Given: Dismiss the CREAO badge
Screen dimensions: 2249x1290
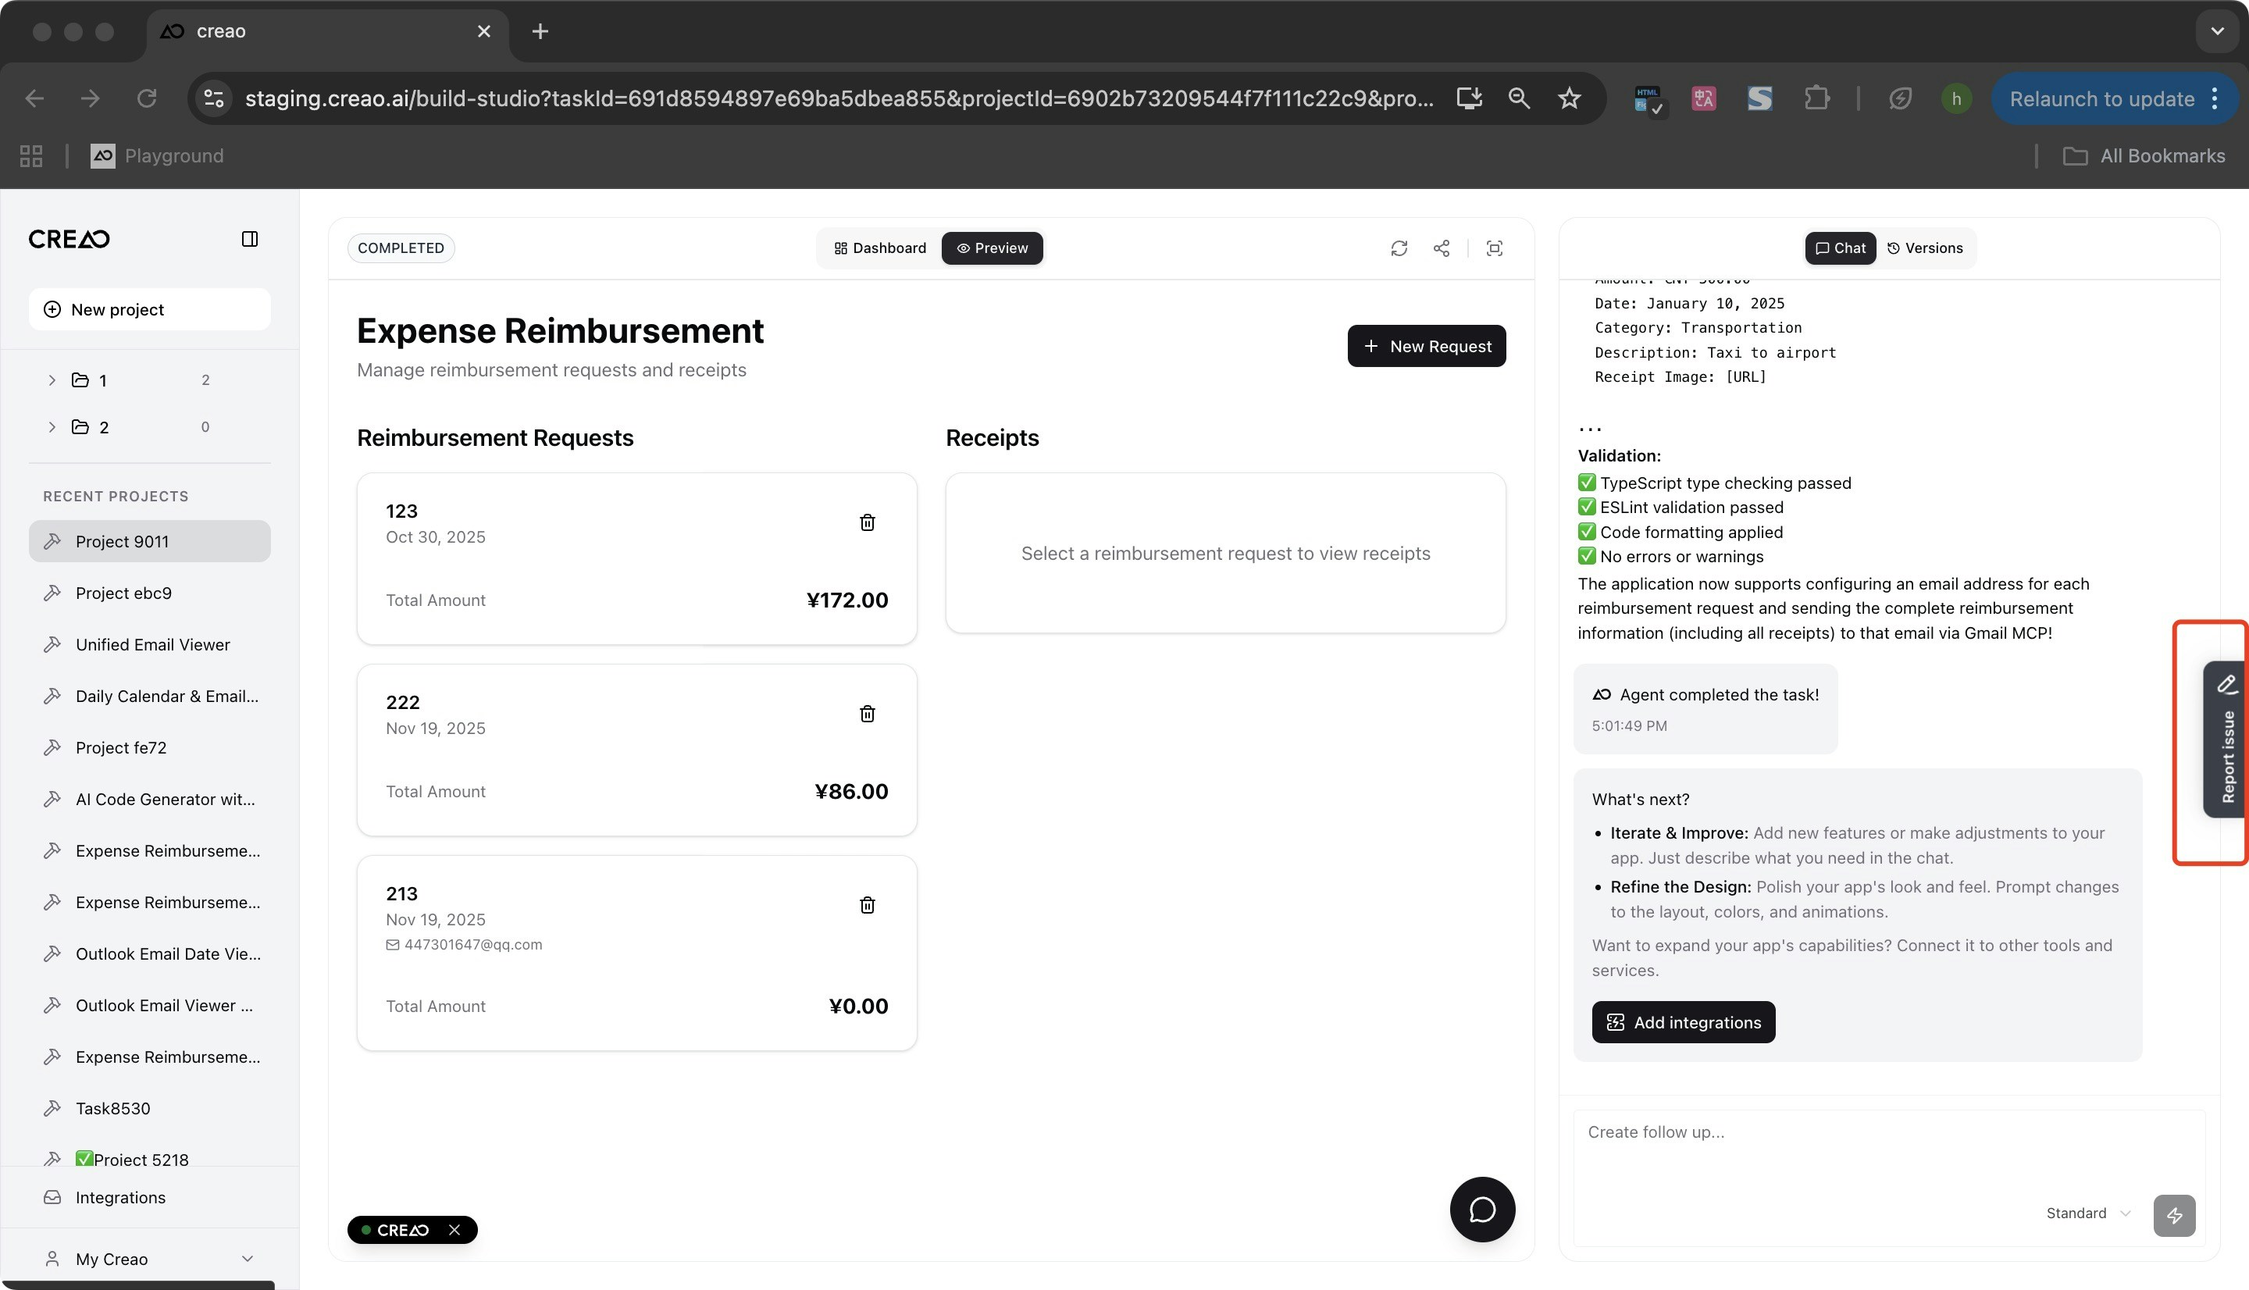Looking at the screenshot, I should click(454, 1230).
